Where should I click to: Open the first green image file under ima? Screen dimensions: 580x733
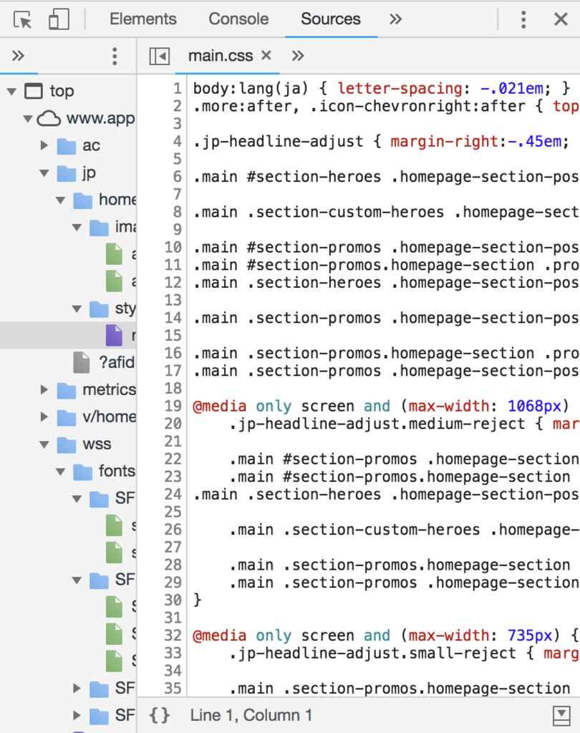coord(114,254)
